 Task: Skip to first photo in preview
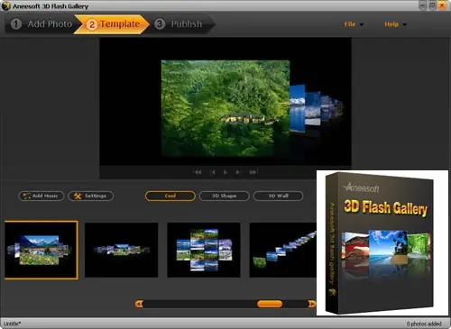click(198, 172)
